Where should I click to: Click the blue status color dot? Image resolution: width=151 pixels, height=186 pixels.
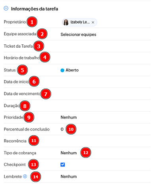[62, 70]
